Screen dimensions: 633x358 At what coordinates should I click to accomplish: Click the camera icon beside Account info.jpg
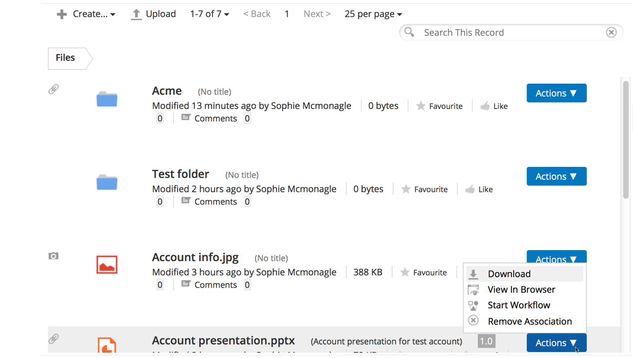coord(54,256)
